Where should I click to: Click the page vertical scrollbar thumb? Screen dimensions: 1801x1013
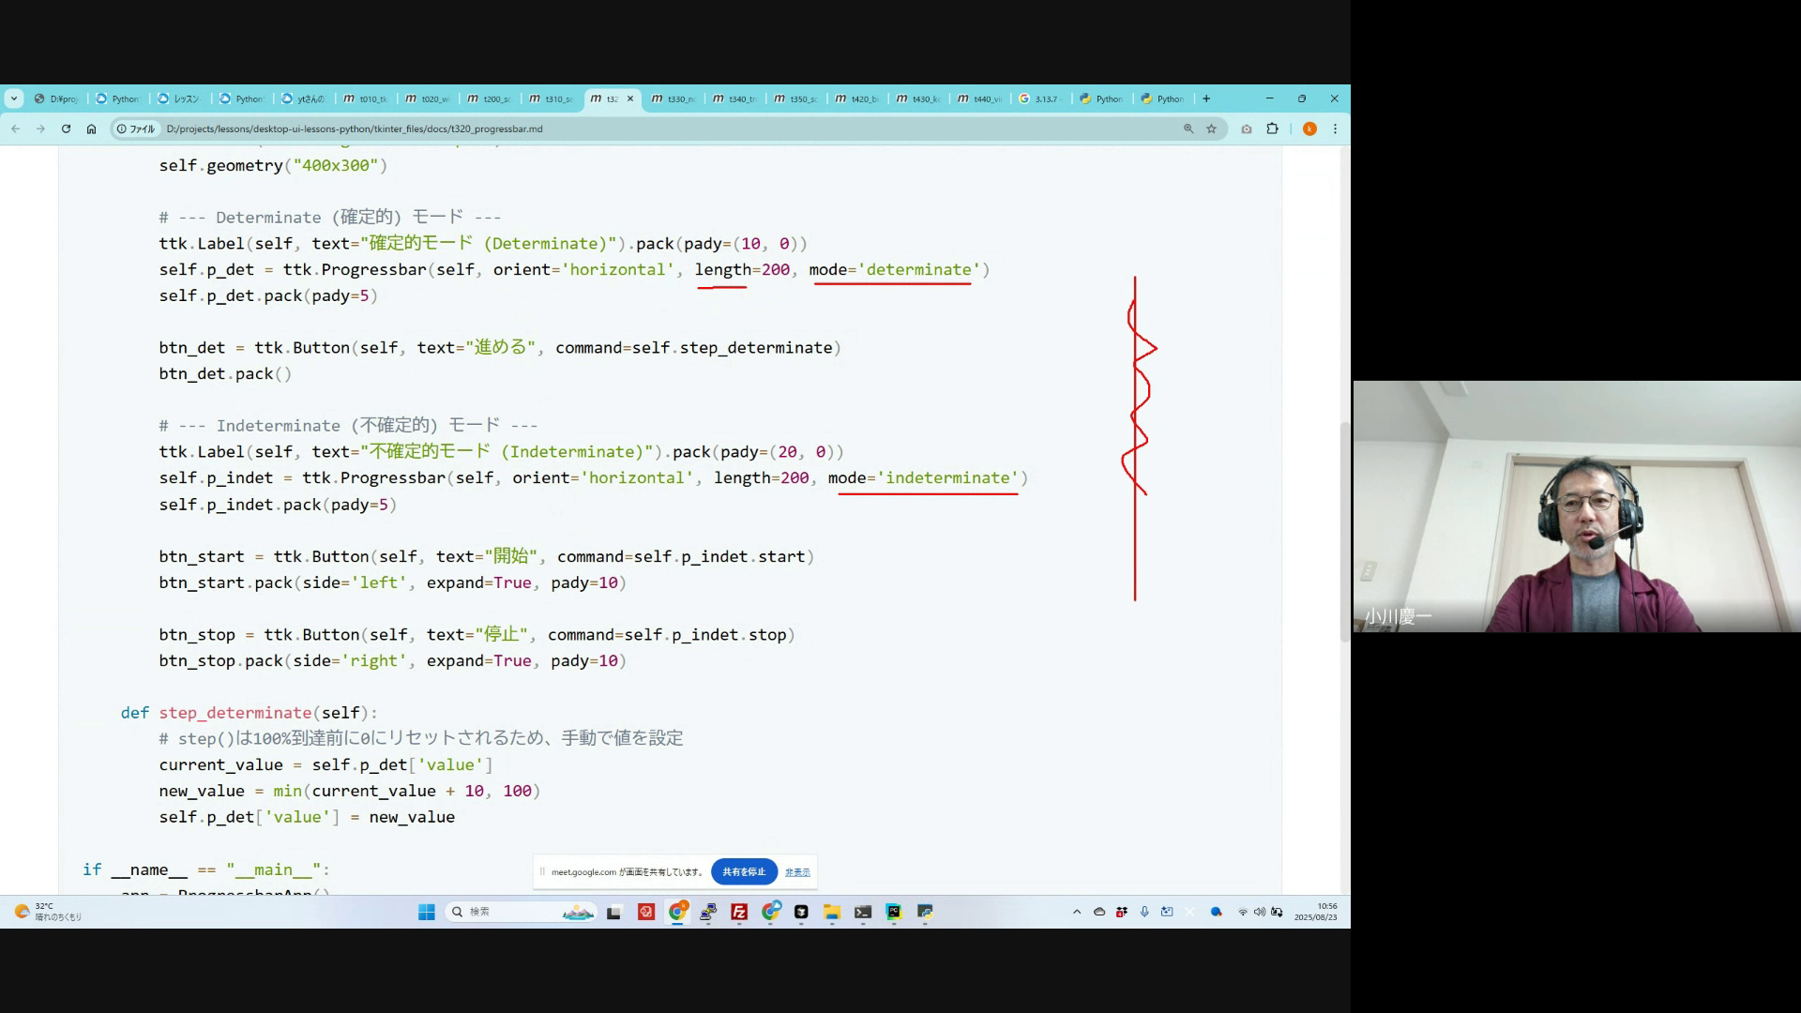(x=1344, y=530)
